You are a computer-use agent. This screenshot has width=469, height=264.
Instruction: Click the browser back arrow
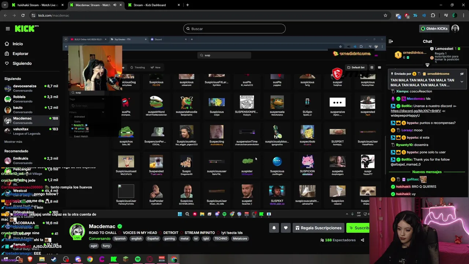click(5, 15)
